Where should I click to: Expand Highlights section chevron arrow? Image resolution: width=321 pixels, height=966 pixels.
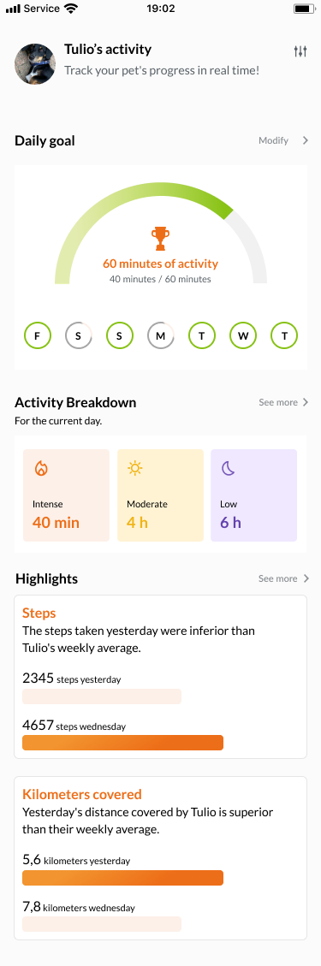click(306, 578)
